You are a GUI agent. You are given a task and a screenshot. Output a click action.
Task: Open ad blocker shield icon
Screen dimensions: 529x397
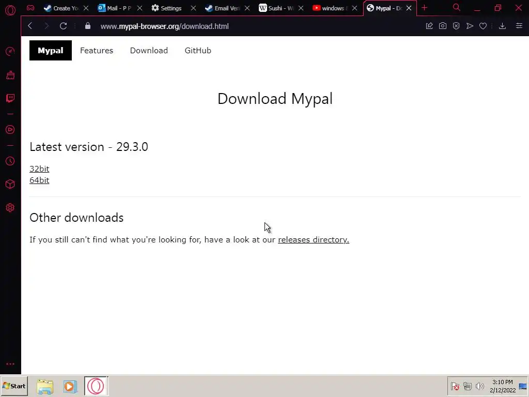(x=456, y=26)
